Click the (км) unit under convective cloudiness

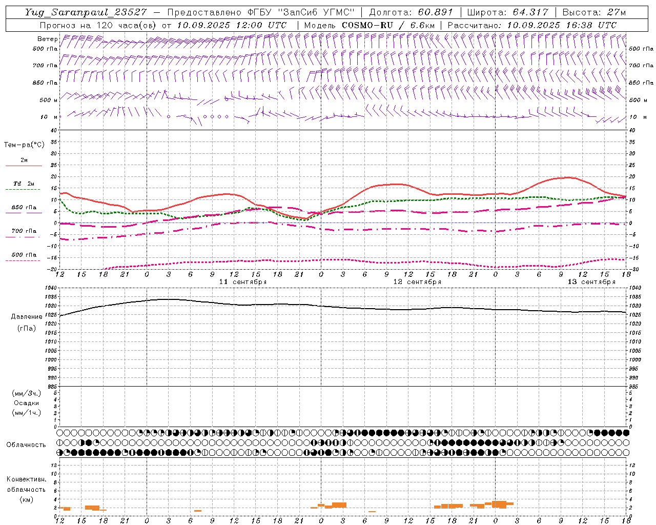(26, 499)
